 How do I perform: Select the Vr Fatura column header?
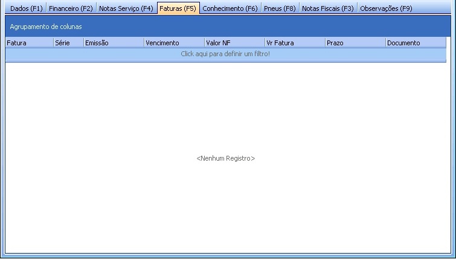(x=295, y=43)
